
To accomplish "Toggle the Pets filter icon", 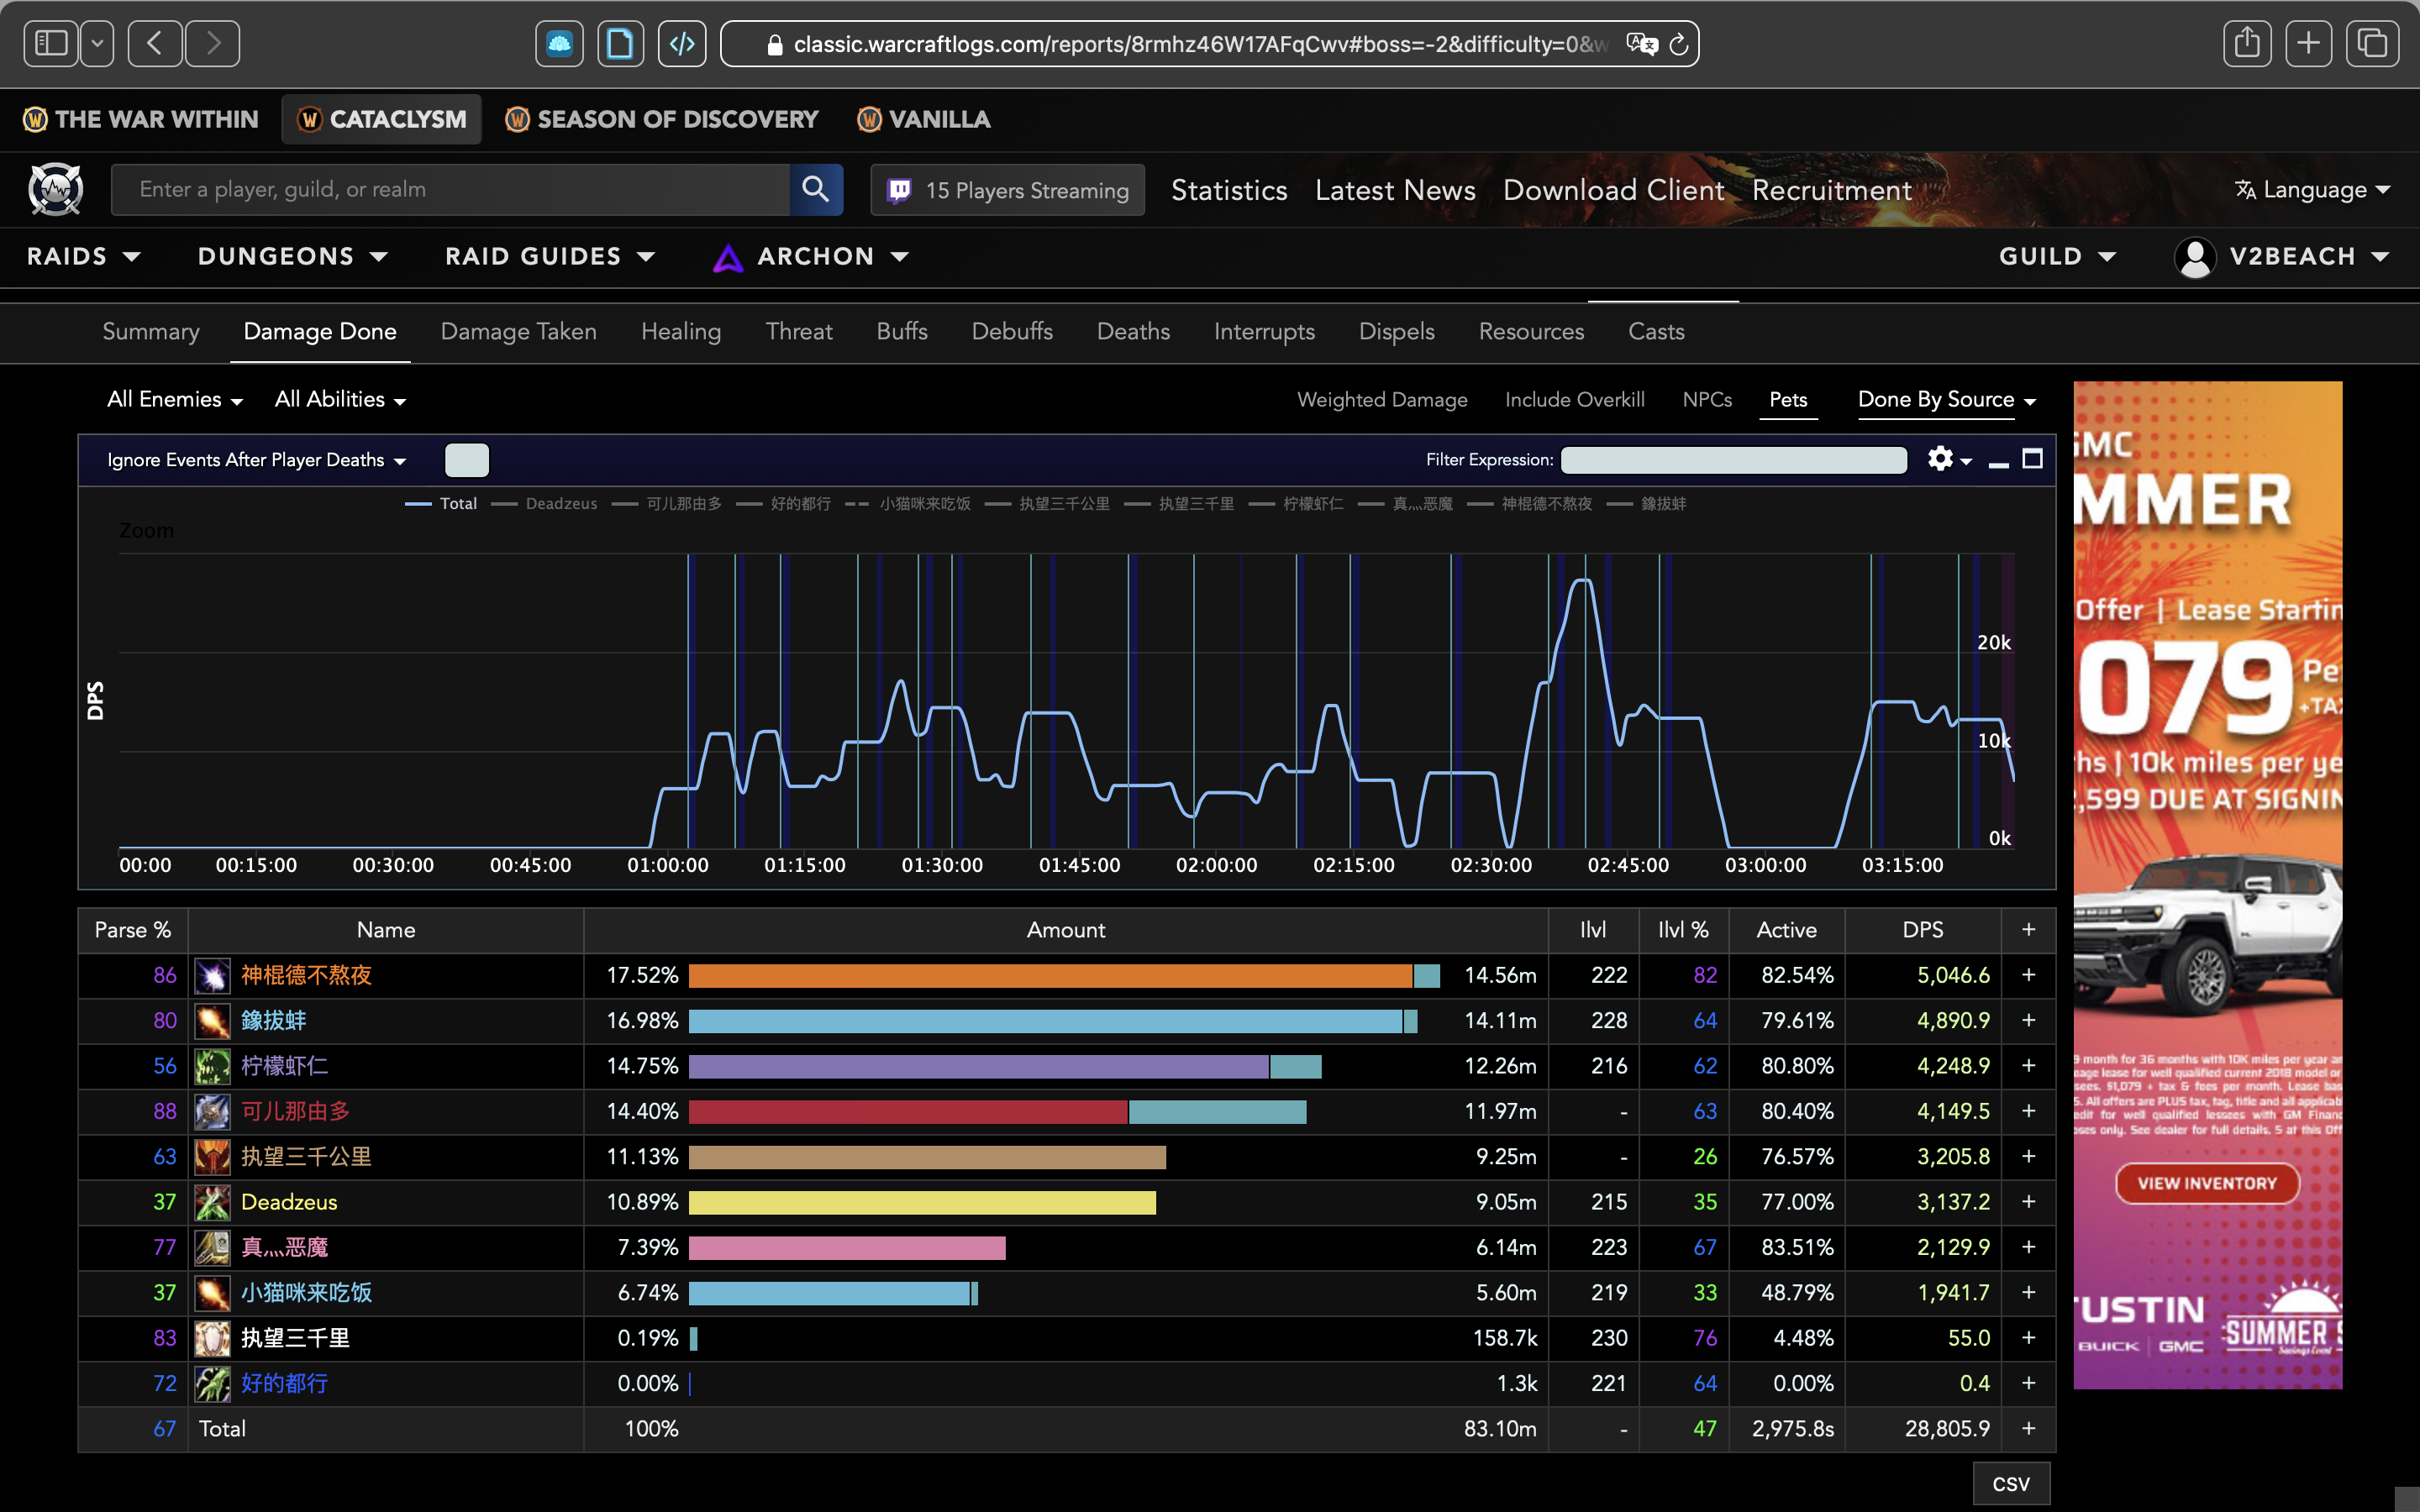I will coord(1791,401).
